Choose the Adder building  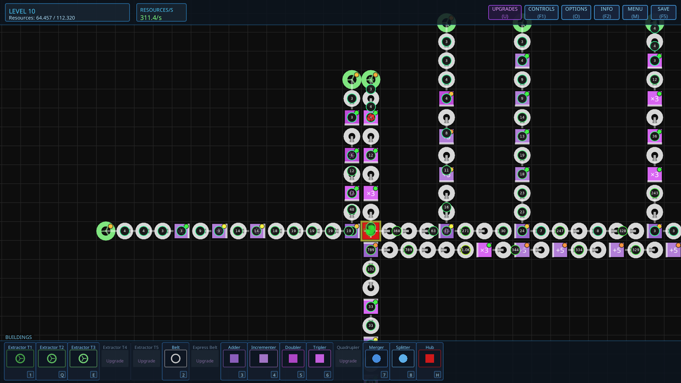tap(234, 359)
